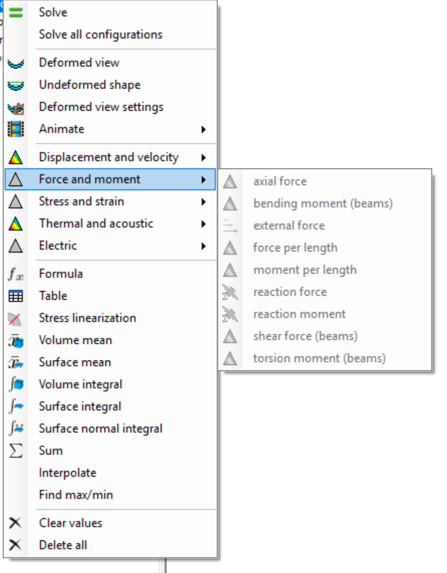Click the Table grid icon

click(x=15, y=296)
